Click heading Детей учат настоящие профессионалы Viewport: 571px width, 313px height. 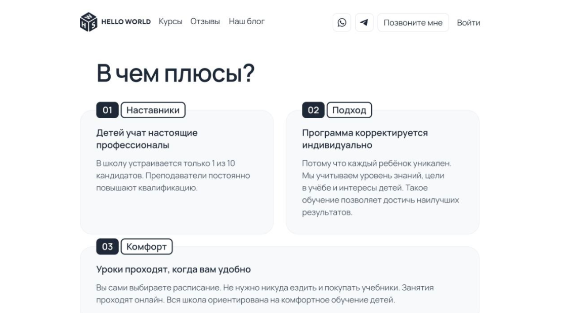(x=147, y=139)
